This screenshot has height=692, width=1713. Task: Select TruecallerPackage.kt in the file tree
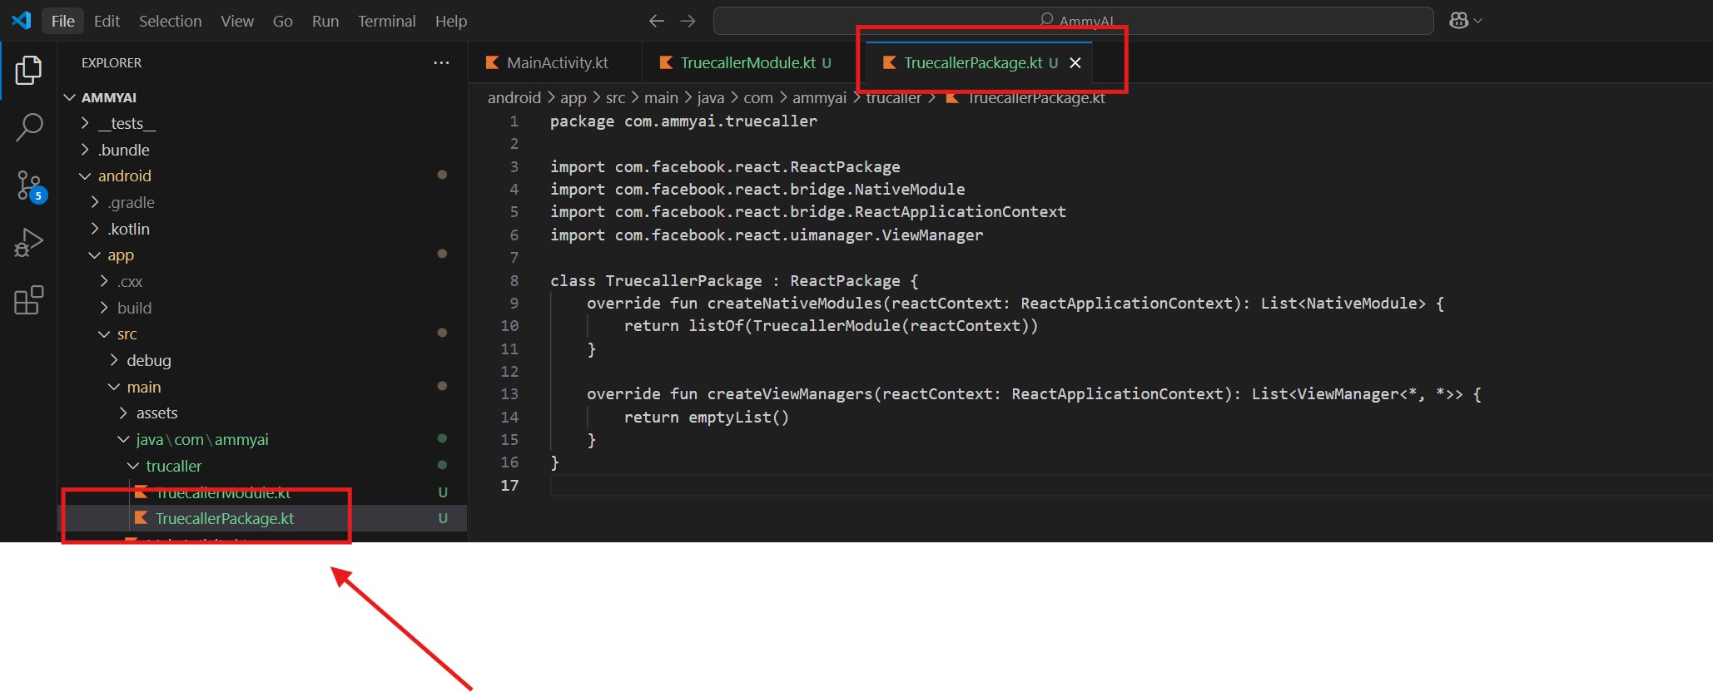[x=224, y=519]
